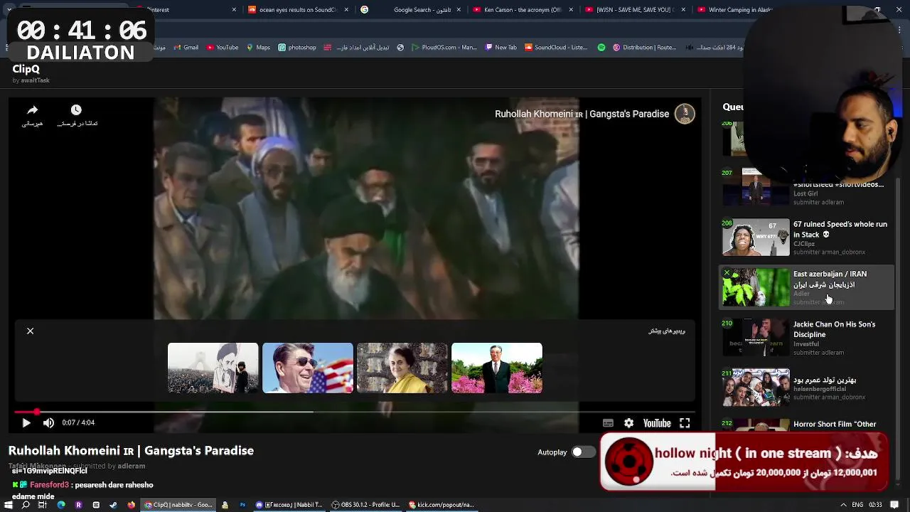Mute the video via speaker icon
Image resolution: width=910 pixels, height=512 pixels.
pyautogui.click(x=48, y=423)
